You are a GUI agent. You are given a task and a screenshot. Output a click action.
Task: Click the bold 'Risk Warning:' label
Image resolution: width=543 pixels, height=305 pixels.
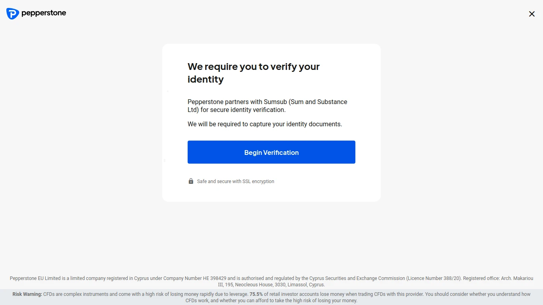point(27,294)
